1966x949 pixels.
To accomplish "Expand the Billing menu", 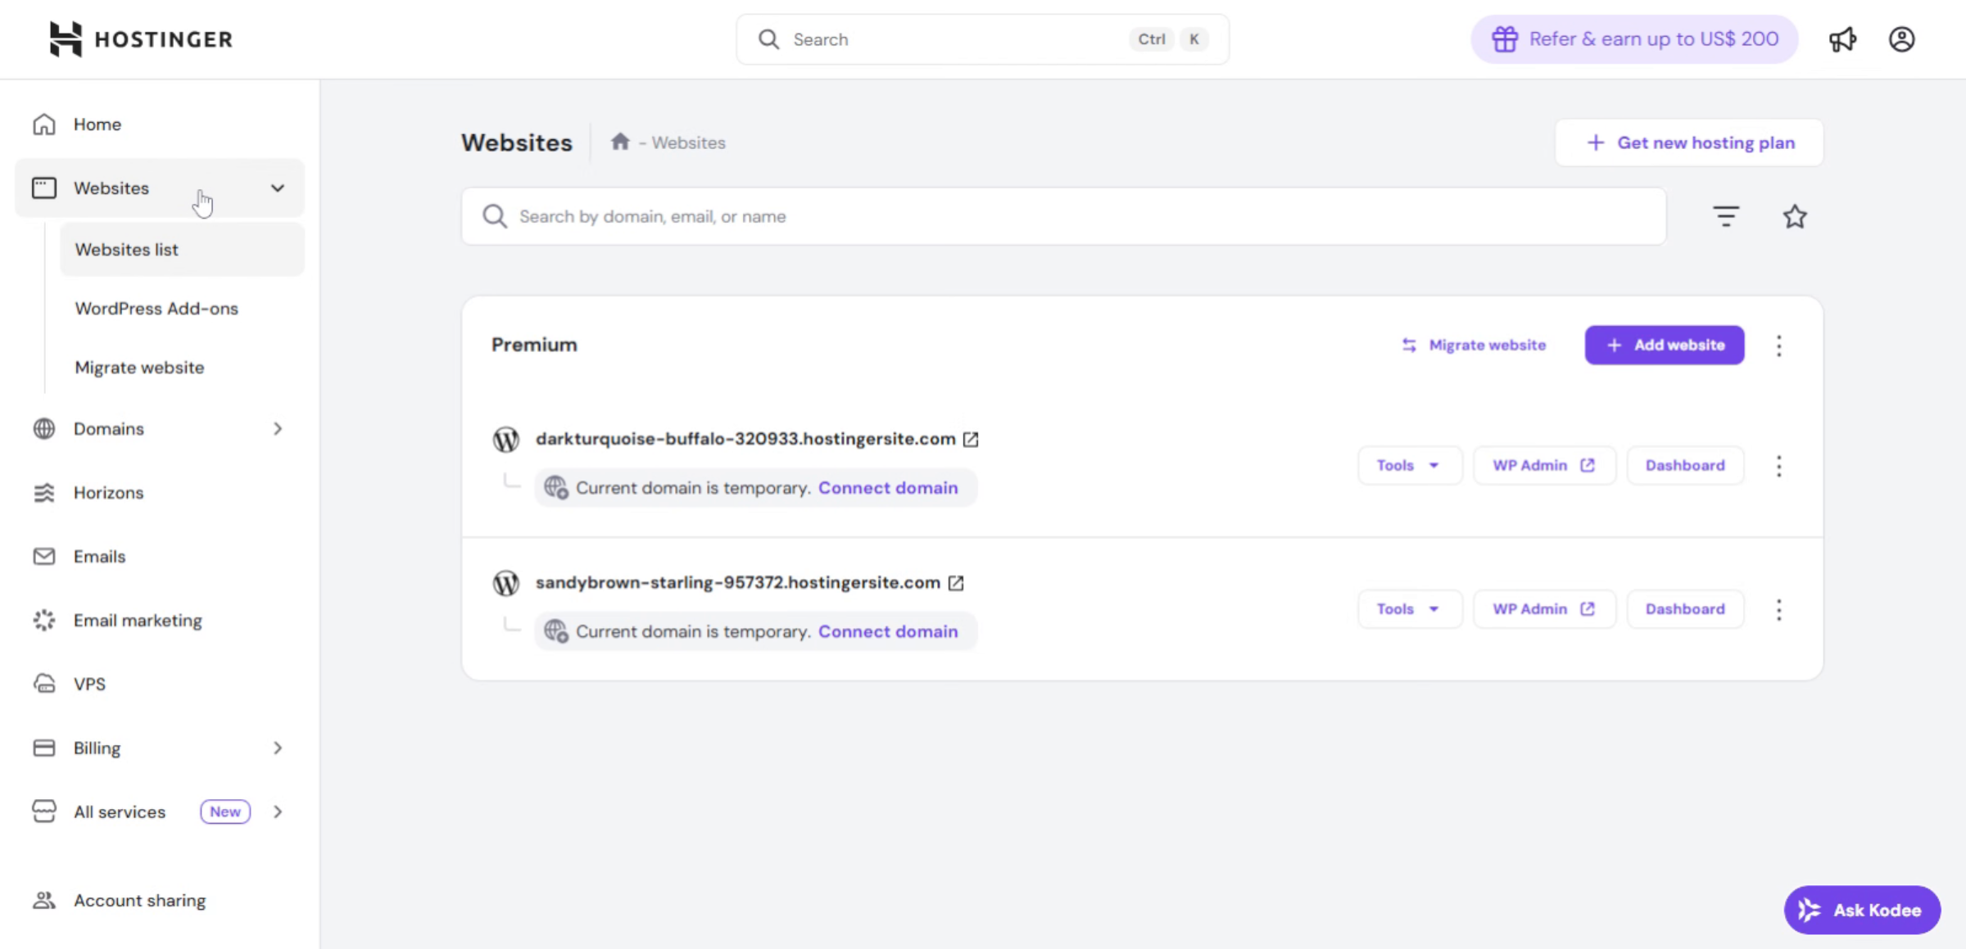I will point(278,748).
